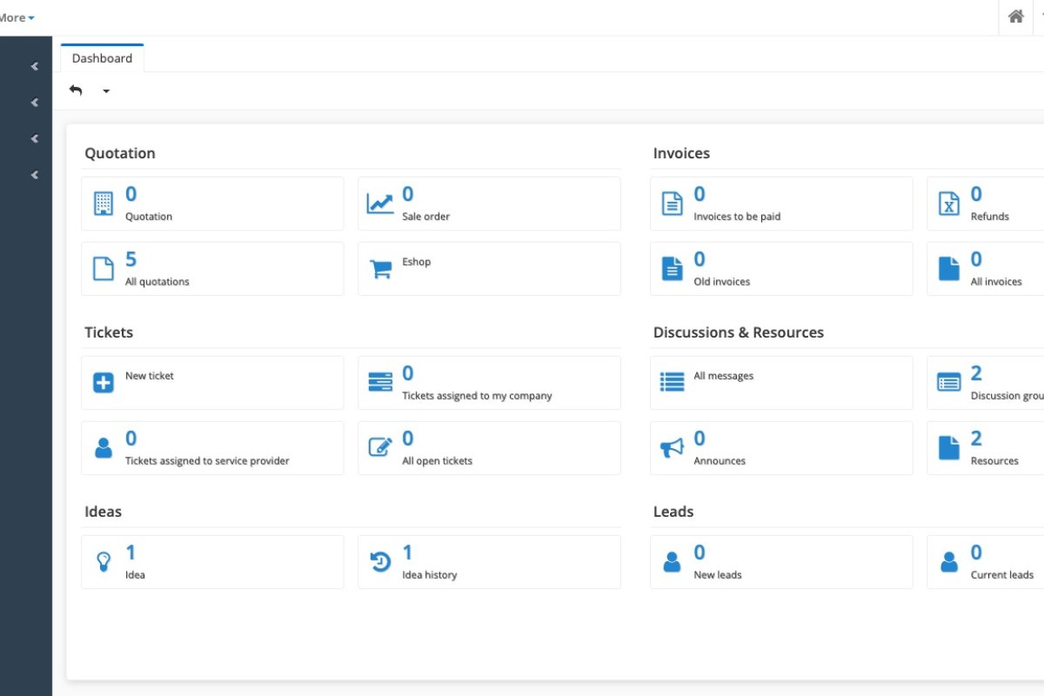Click the All messages list icon
The width and height of the screenshot is (1044, 696).
point(672,383)
